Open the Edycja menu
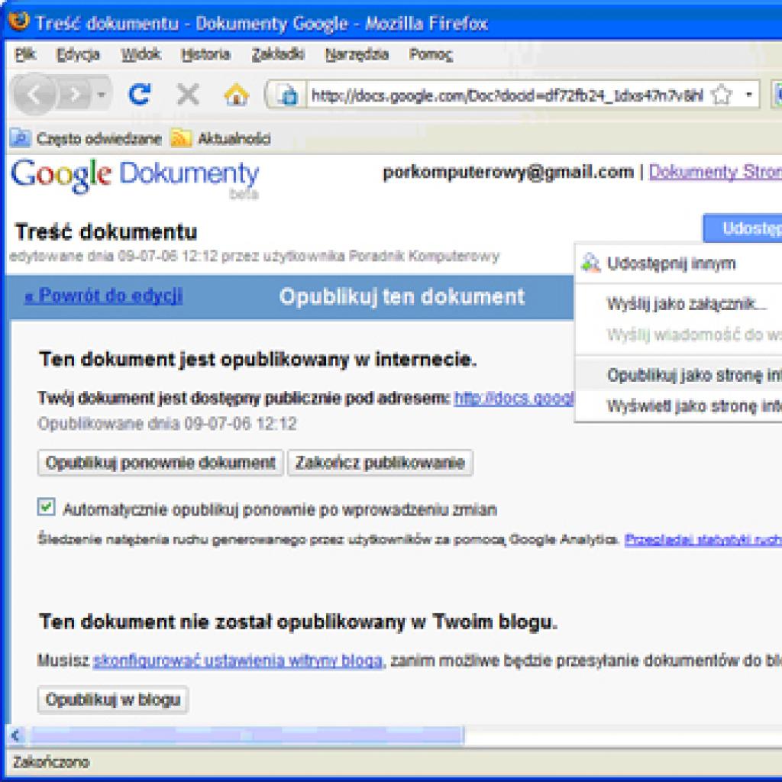The width and height of the screenshot is (782, 782). point(78,54)
